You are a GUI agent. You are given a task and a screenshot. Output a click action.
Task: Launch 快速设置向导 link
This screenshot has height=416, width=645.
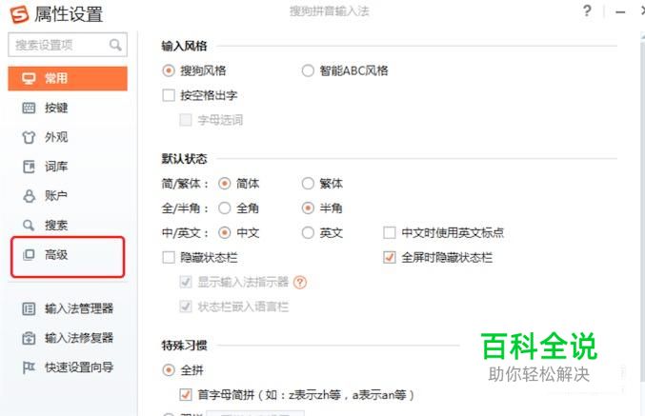79,367
